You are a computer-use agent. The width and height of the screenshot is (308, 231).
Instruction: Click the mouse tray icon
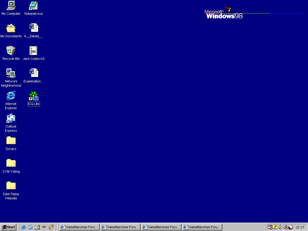(x=291, y=227)
